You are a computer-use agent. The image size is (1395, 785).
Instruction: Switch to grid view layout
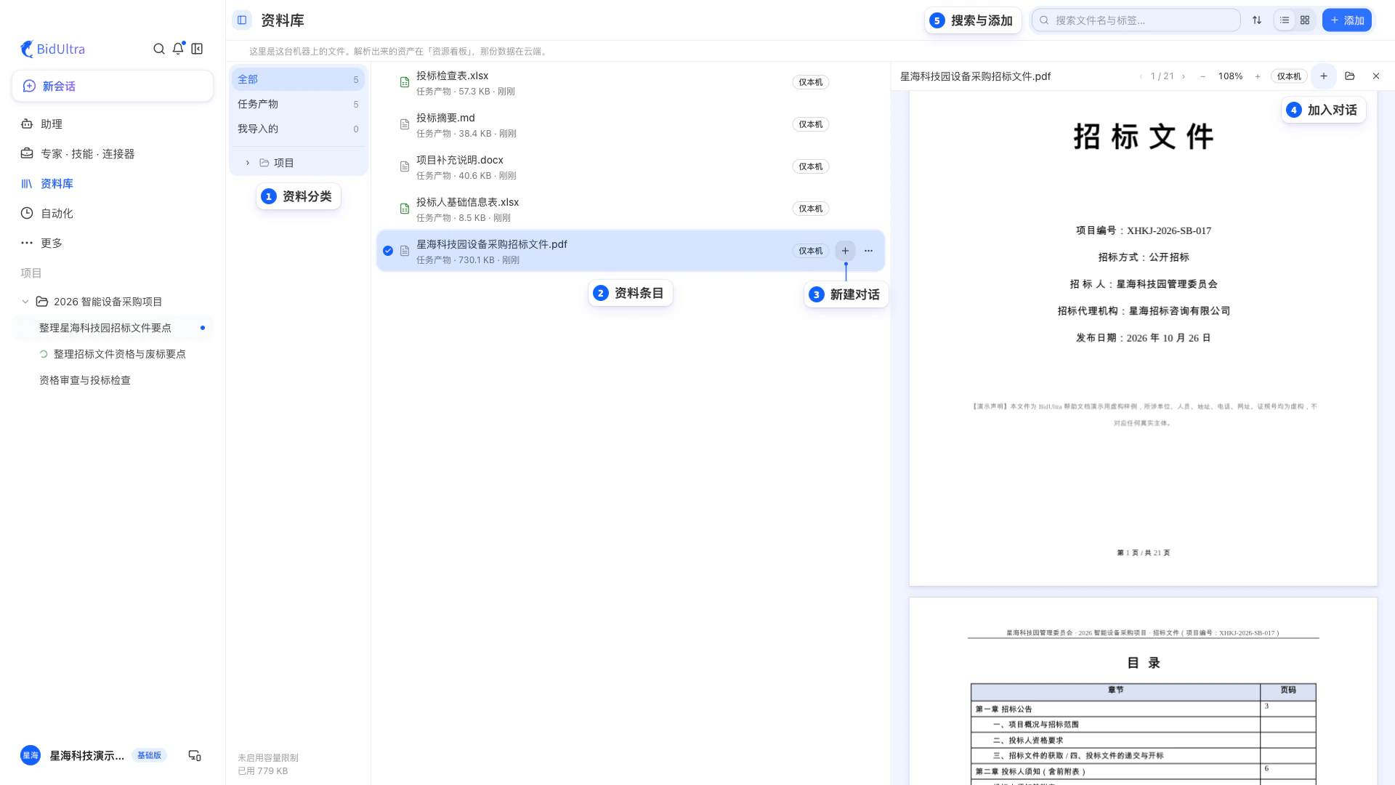[x=1305, y=20]
